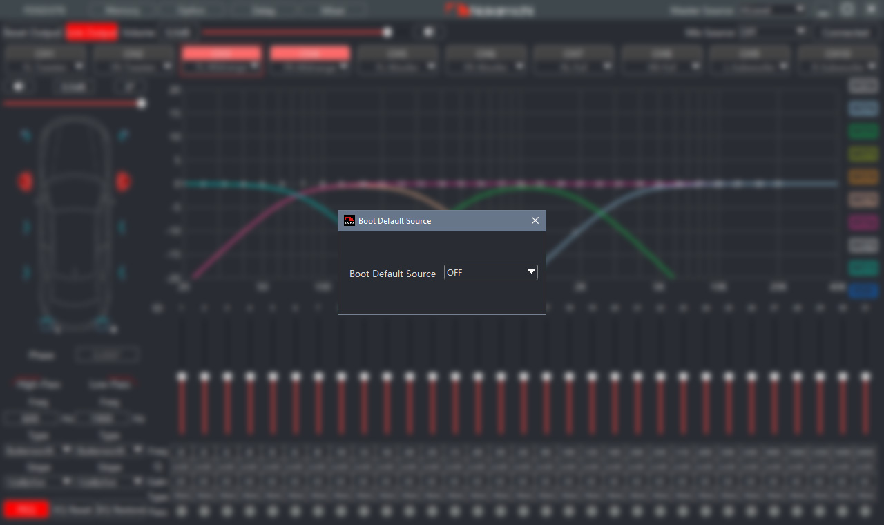Toggle the red Link Output button

(92, 32)
